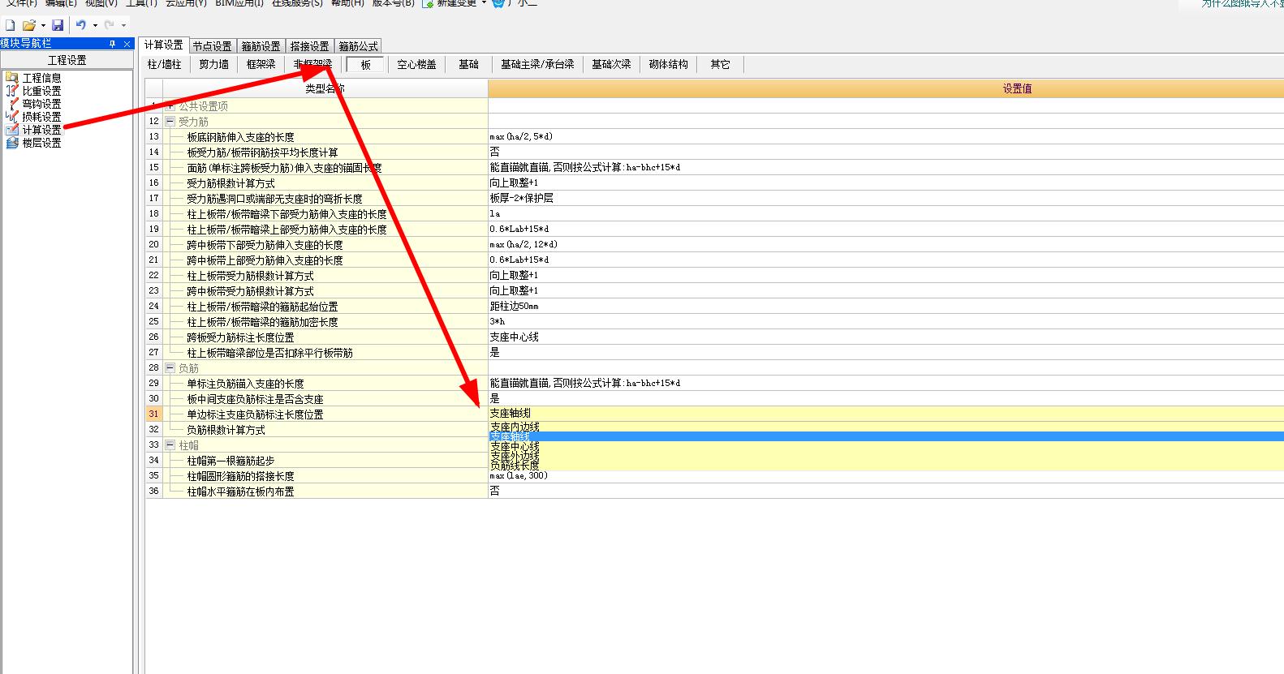The width and height of the screenshot is (1284, 674).
Task: Open 损耗设置 in navigation panel
Action: coord(41,117)
